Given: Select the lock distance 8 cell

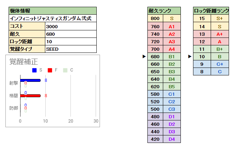Looking at the screenshot, I should tap(202, 71).
